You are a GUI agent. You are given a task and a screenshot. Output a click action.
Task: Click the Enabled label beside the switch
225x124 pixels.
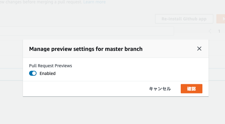pyautogui.click(x=47, y=73)
